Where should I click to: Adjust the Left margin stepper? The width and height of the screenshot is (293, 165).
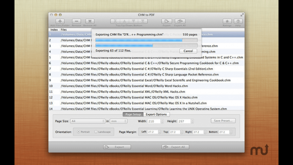click(x=159, y=132)
